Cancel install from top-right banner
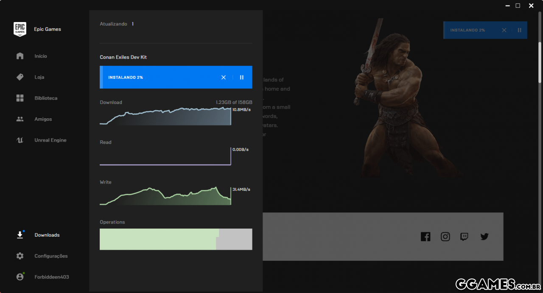This screenshot has width=543, height=293. [504, 30]
